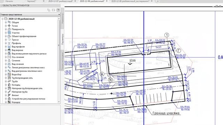Viewport: 223px width, 125px height.
Task: Close the 2020-12-07 разбивочный* tab
Action: coord(75,1)
